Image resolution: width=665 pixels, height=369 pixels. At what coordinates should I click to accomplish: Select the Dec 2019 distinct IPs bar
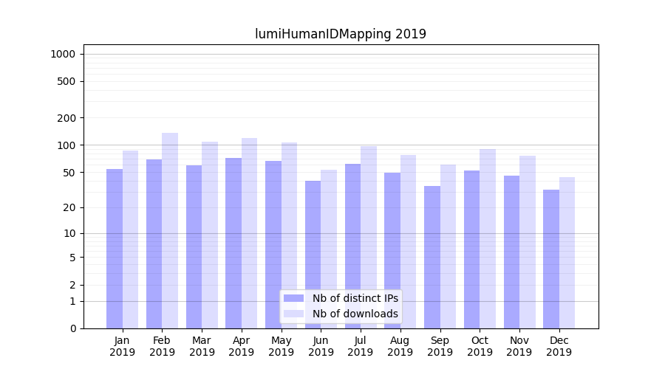coord(551,259)
